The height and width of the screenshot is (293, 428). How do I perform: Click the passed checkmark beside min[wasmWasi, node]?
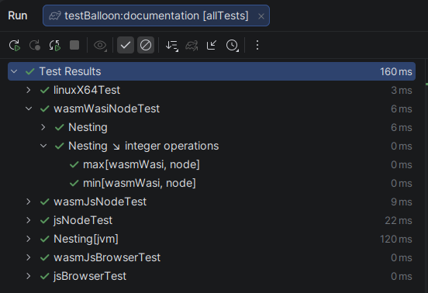click(x=74, y=183)
